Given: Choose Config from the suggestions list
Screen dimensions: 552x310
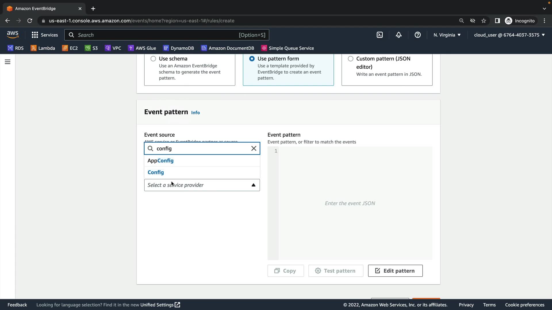Looking at the screenshot, I should [x=156, y=172].
